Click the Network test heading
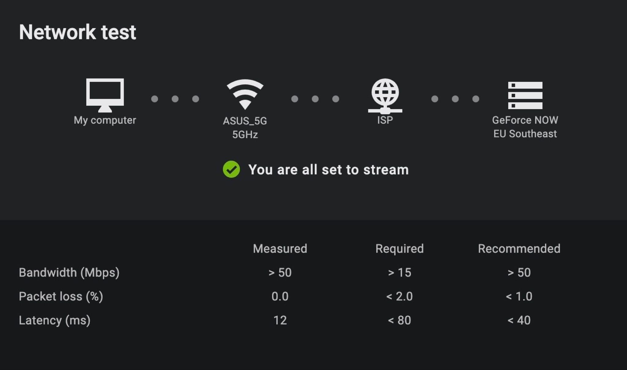This screenshot has width=627, height=370. (x=77, y=32)
